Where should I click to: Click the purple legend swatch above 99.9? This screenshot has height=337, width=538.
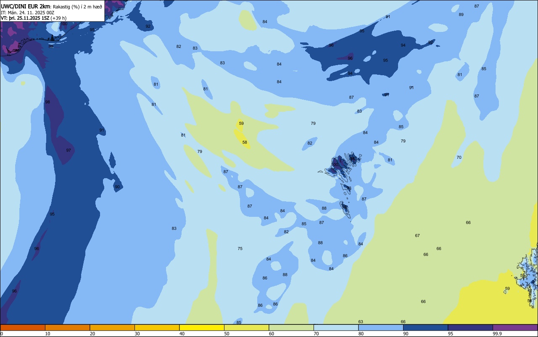tap(515, 327)
